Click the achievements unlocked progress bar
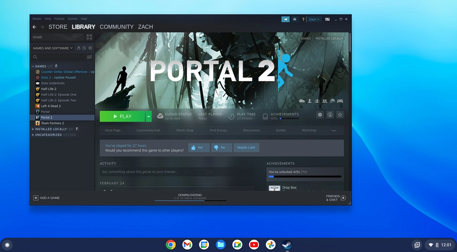This screenshot has width=457, height=252. (x=305, y=177)
